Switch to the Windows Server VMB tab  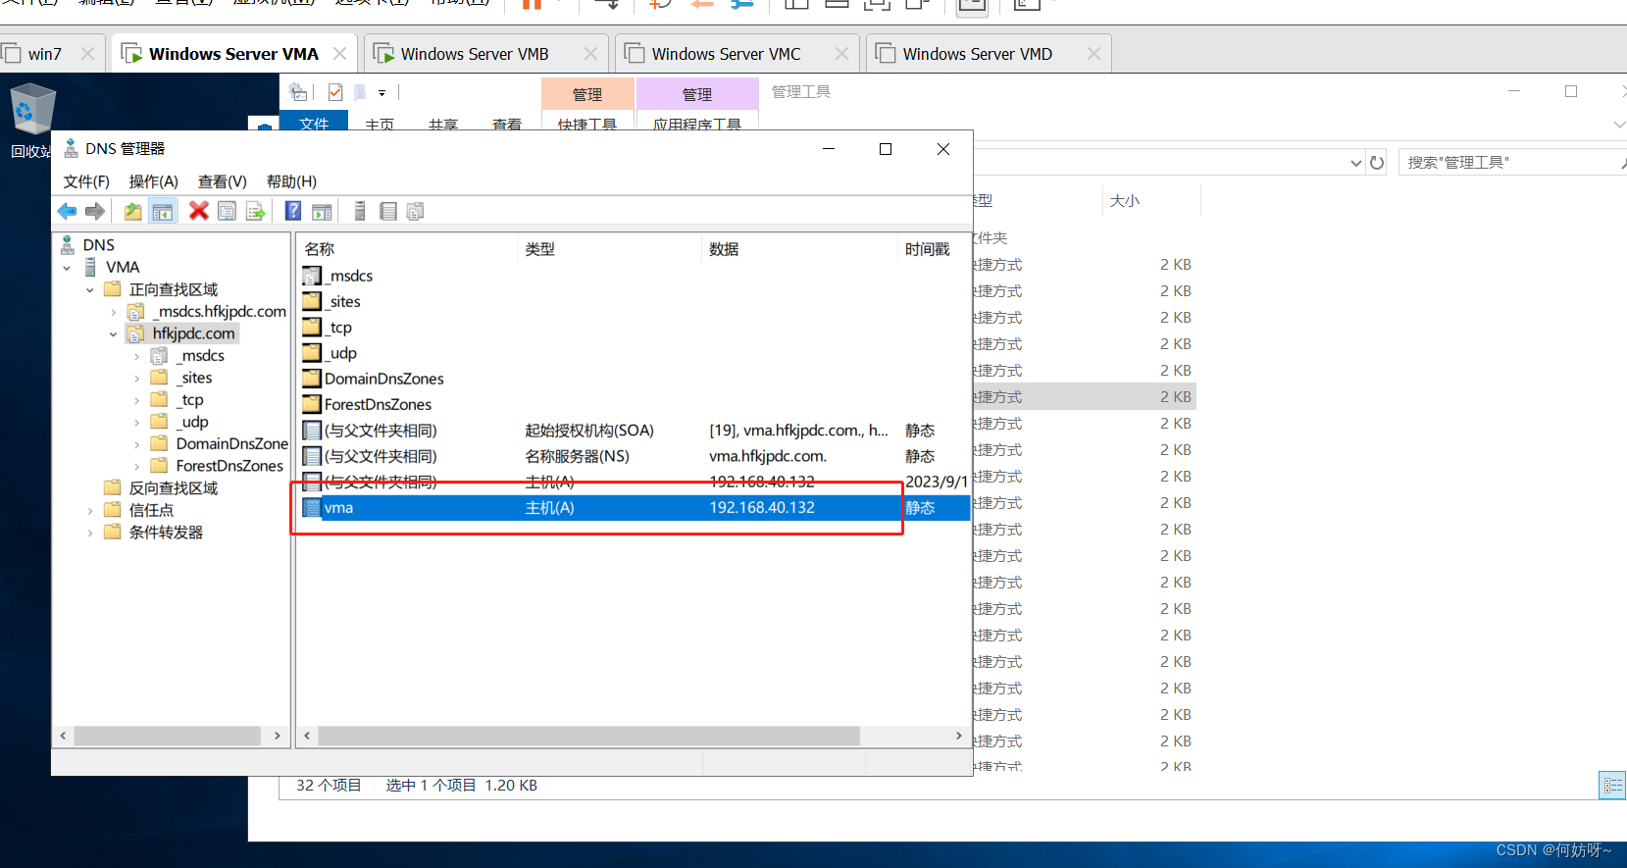(475, 54)
